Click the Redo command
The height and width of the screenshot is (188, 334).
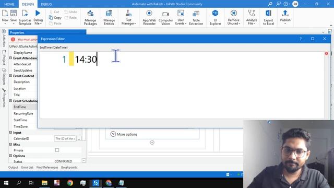pyautogui.click(x=70, y=17)
